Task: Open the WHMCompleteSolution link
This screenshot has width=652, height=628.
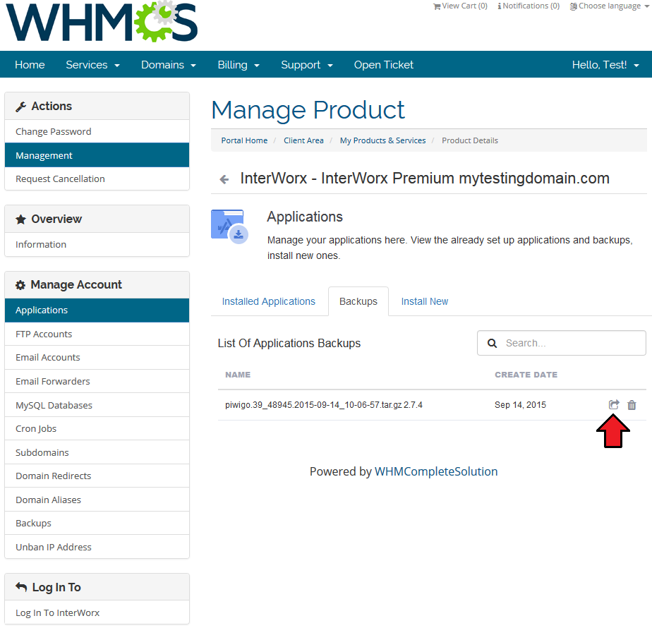Action: [x=436, y=471]
